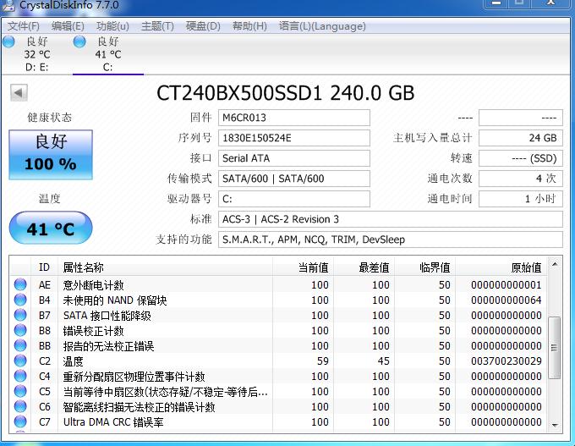Click the status icon of attribute B4
This screenshot has width=575, height=446.
click(x=20, y=300)
